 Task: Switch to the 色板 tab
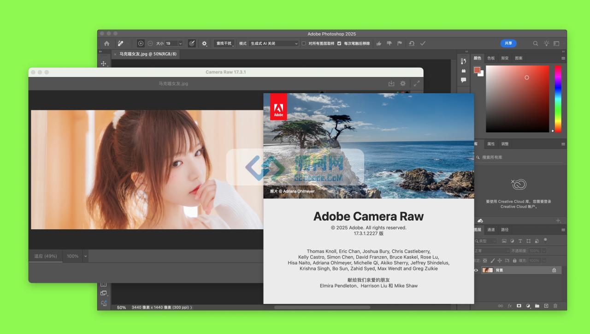491,58
